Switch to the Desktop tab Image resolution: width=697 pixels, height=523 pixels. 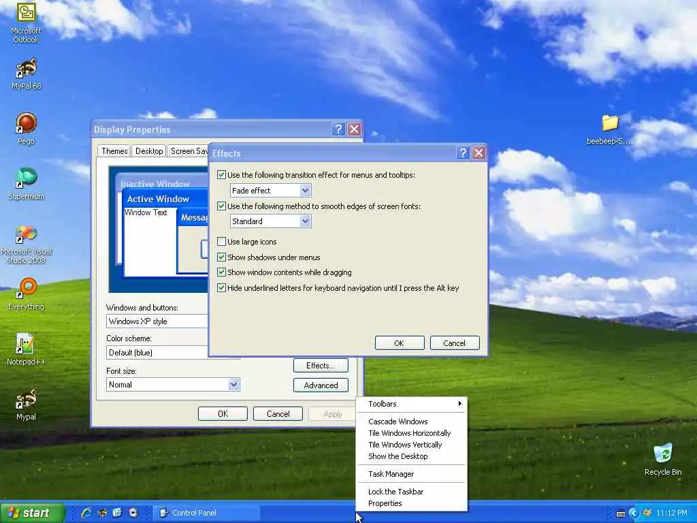[x=149, y=151]
